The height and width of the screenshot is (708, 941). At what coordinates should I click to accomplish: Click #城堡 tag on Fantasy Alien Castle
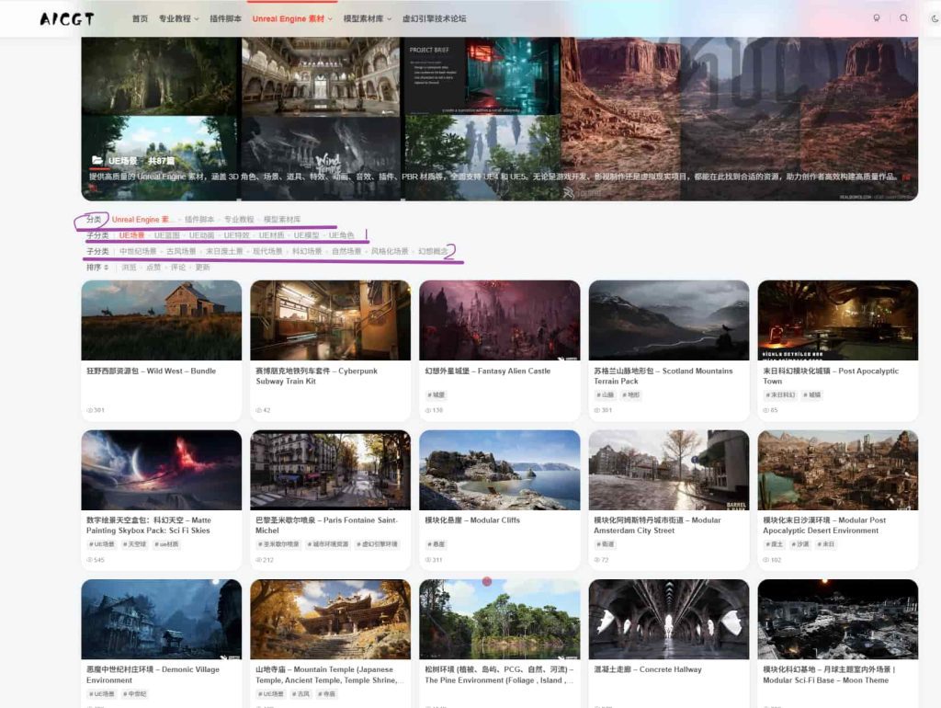pyautogui.click(x=436, y=395)
